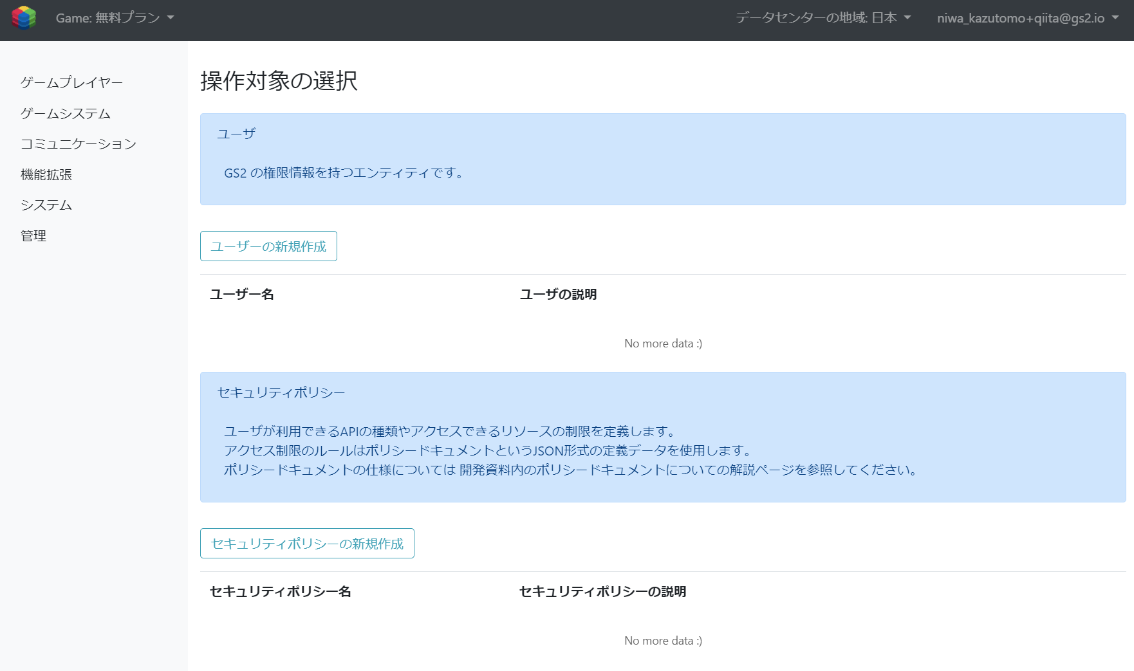This screenshot has width=1134, height=671.
Task: Click the アクセス制限のルール description line
Action: 488,450
